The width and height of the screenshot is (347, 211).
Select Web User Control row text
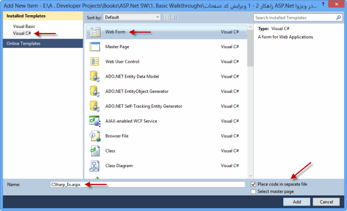122,62
